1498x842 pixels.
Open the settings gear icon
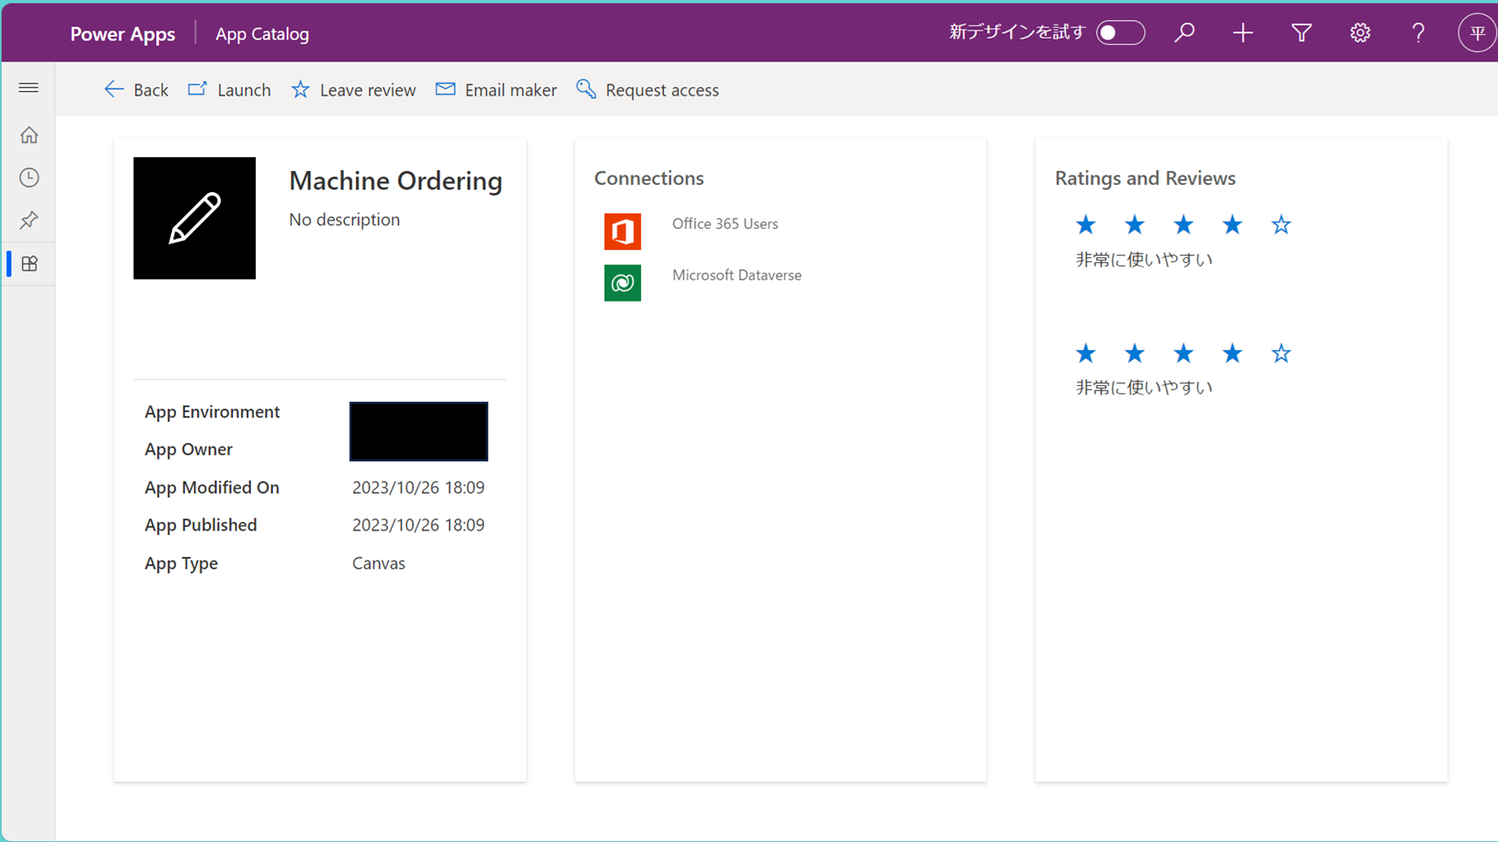(x=1360, y=33)
